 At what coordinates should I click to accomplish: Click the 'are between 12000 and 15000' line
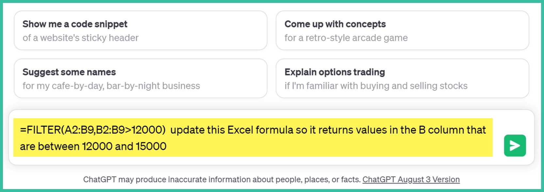pyautogui.click(x=93, y=146)
